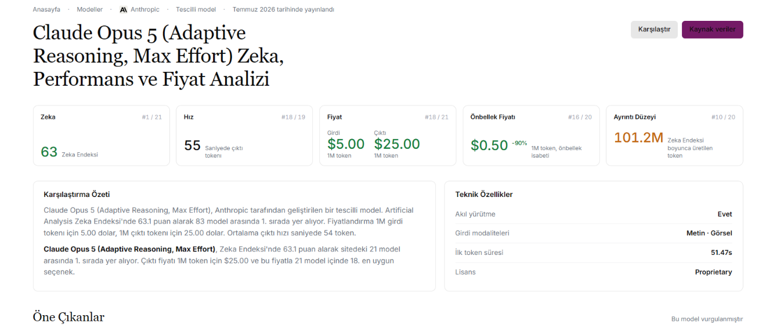This screenshot has height=325, width=766.
Task: Click the Karşılaştırma Özeti heading
Action: click(77, 195)
